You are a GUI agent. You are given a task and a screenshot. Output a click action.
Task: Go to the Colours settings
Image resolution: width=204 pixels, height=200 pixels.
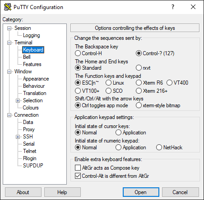[x=31, y=108]
